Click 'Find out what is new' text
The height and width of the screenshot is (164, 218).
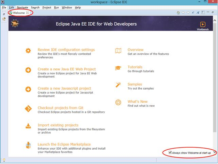tap(141, 106)
